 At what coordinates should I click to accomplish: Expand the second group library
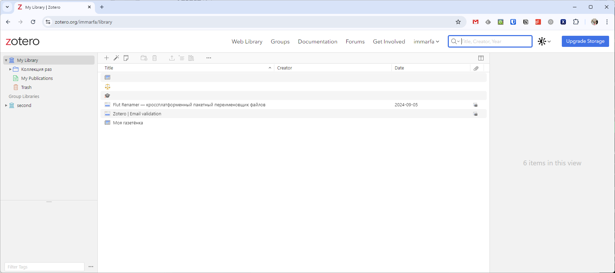(x=6, y=105)
